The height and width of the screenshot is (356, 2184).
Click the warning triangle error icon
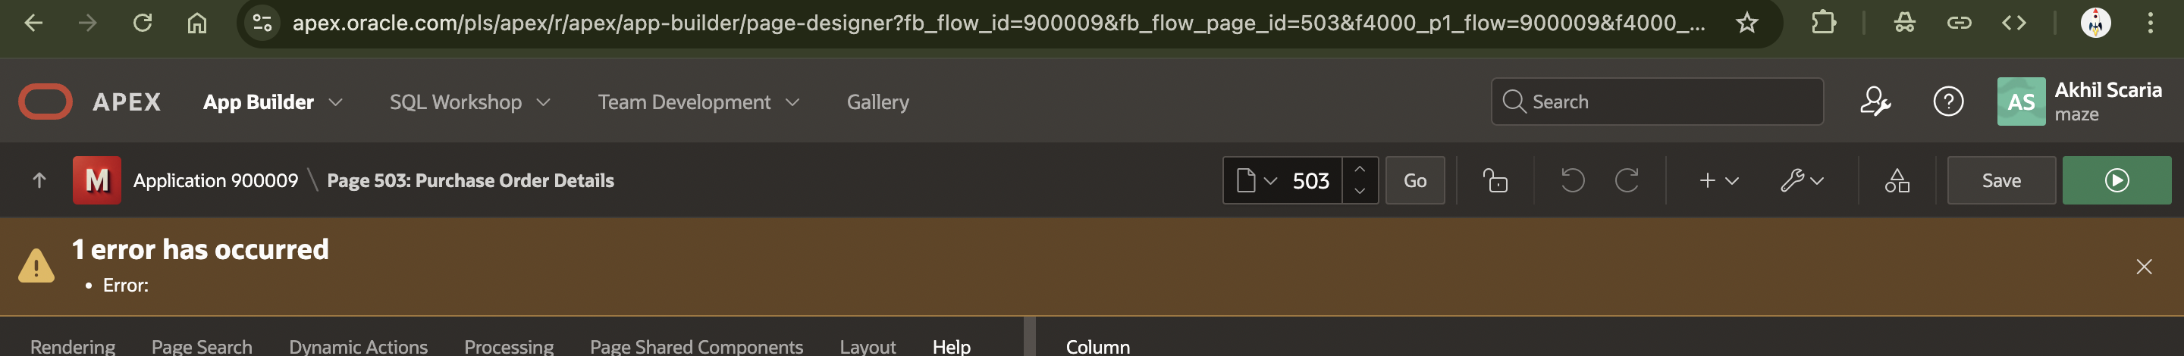pyautogui.click(x=36, y=266)
